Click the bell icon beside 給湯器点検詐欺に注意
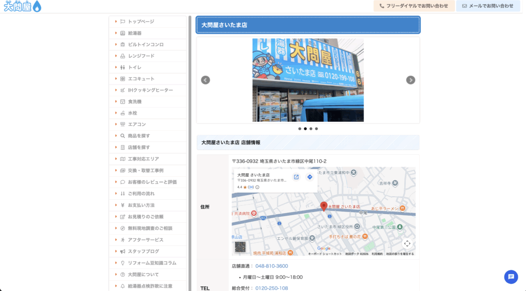 coord(122,286)
